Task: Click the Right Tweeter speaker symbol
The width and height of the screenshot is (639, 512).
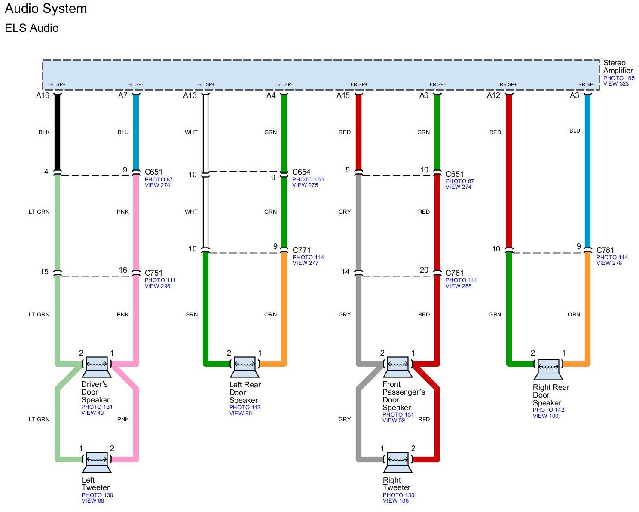Action: (397, 462)
